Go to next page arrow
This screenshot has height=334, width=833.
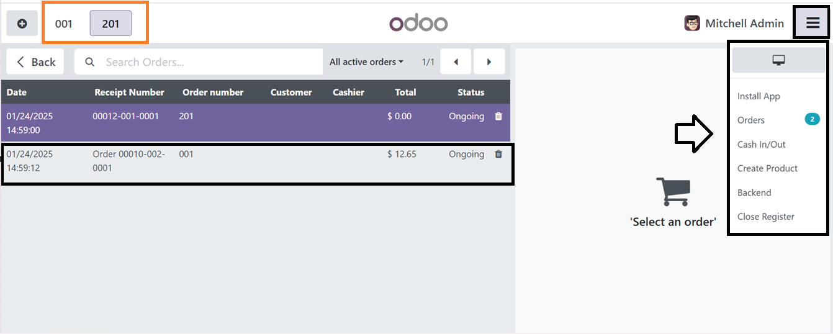click(x=489, y=61)
